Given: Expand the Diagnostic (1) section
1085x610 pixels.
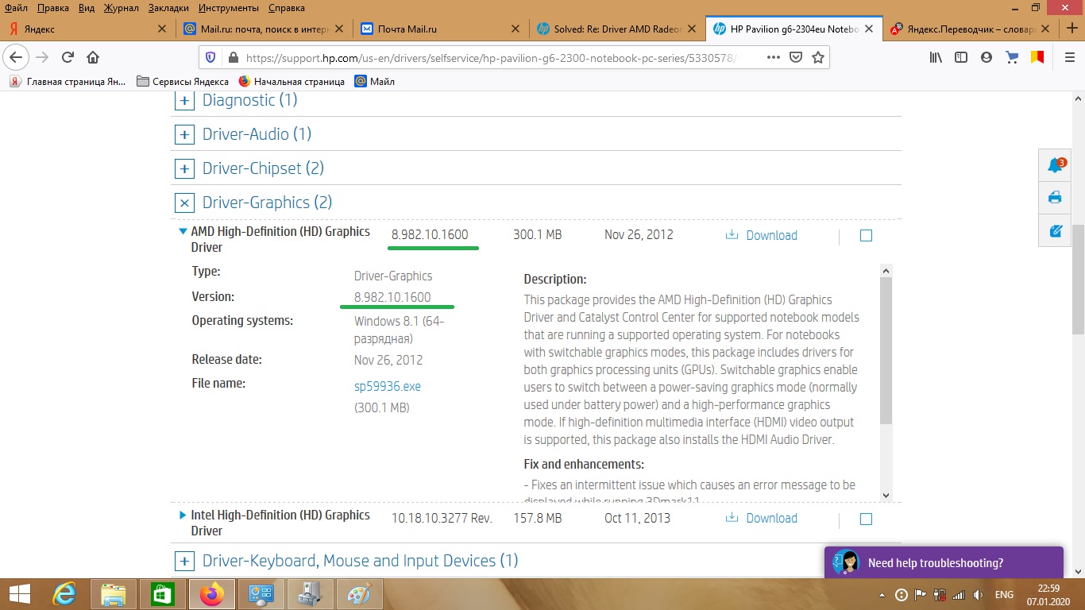Looking at the screenshot, I should [x=184, y=100].
